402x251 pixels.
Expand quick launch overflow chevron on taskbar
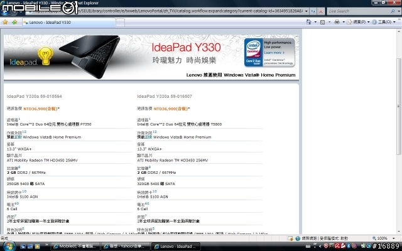click(x=46, y=245)
